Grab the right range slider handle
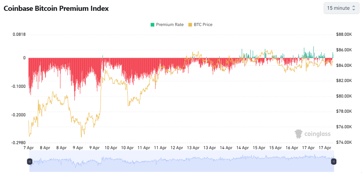Viewport: 362px width, 173px height. pos(334,161)
